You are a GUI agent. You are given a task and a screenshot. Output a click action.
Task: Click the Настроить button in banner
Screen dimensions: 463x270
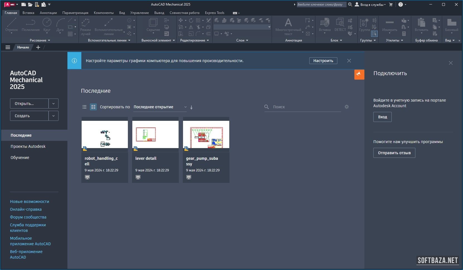coord(323,61)
